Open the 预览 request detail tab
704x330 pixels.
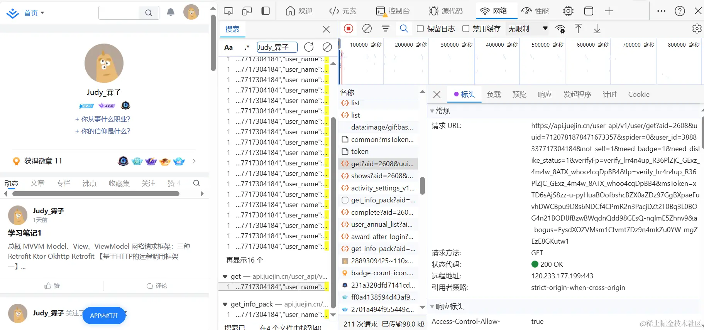coord(519,94)
